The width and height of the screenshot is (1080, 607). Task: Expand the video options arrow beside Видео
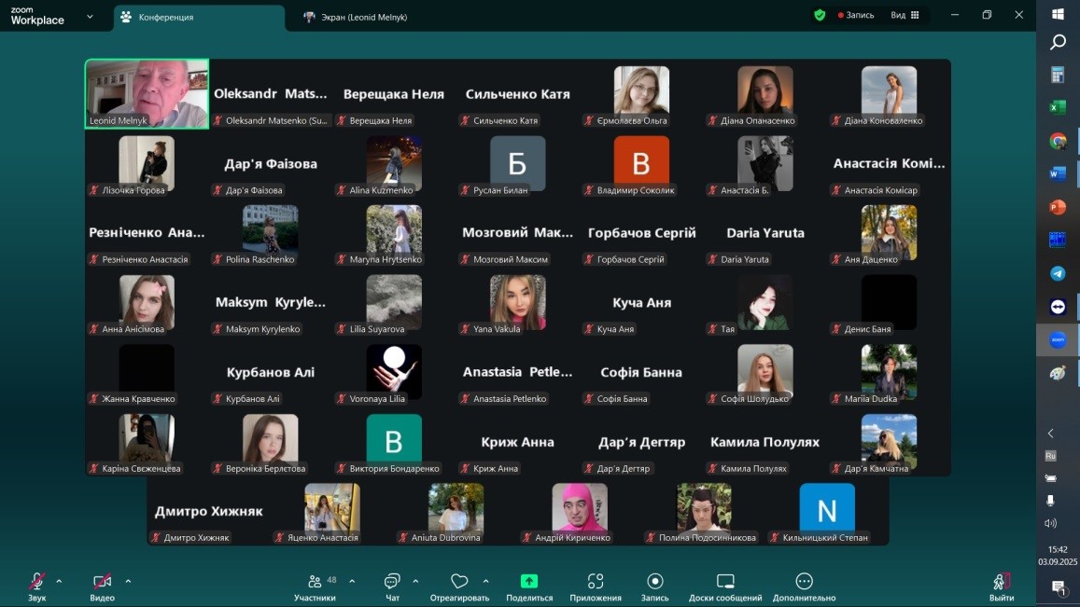128,581
